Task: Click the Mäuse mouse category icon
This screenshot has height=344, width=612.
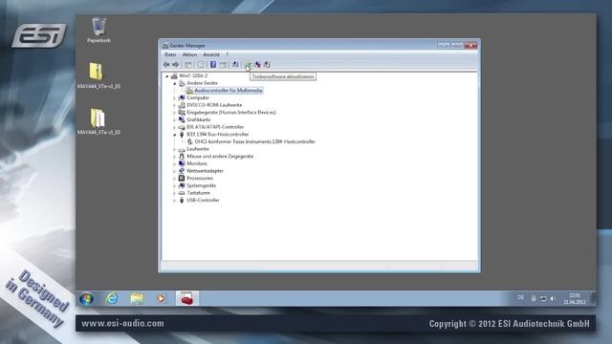Action: click(182, 156)
